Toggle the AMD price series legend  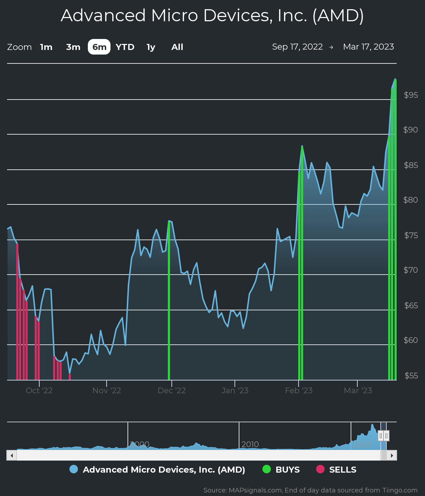pos(158,469)
